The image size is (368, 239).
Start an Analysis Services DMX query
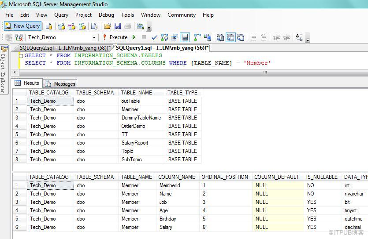pos(71,26)
